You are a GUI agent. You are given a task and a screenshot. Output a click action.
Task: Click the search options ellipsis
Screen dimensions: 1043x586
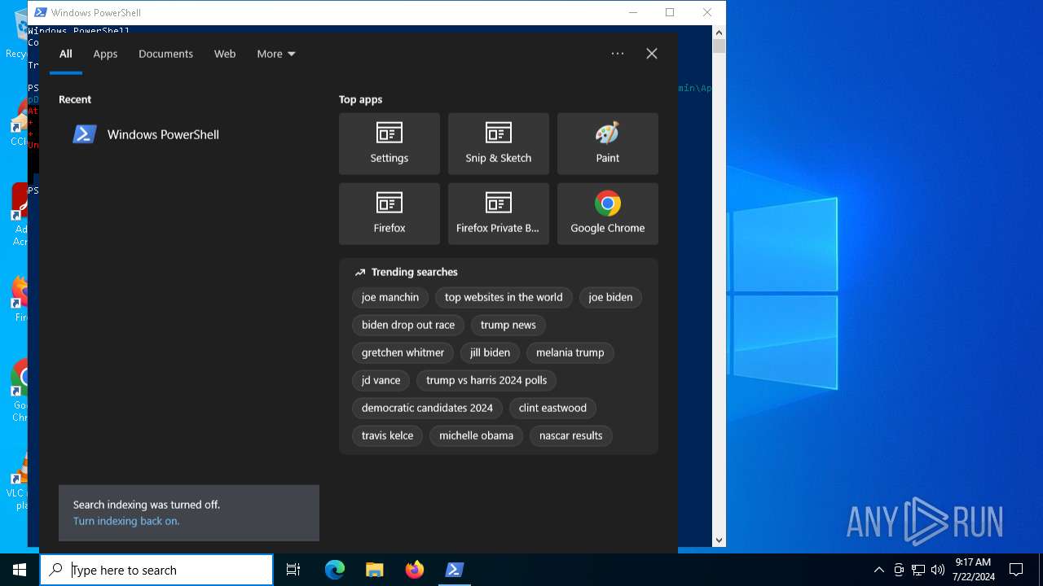tap(618, 54)
